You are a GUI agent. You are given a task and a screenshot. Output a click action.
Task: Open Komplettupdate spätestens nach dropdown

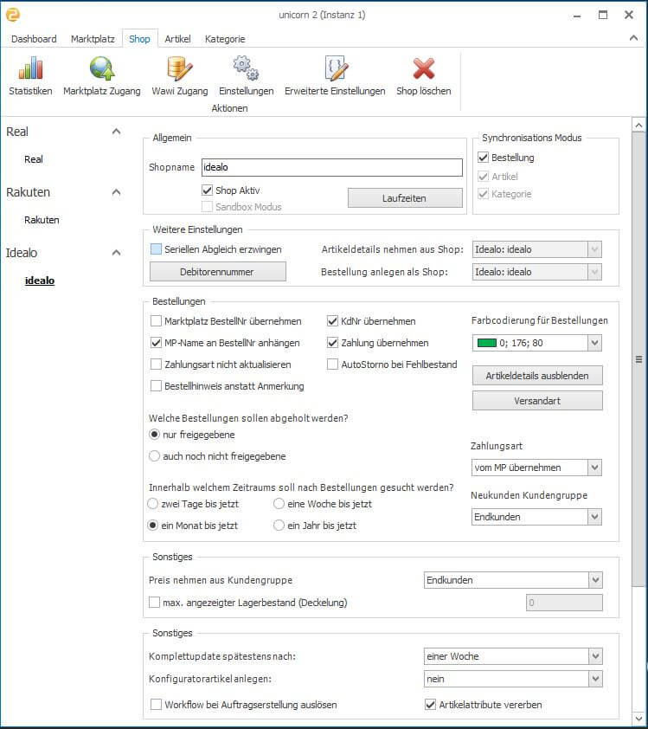[x=513, y=656]
